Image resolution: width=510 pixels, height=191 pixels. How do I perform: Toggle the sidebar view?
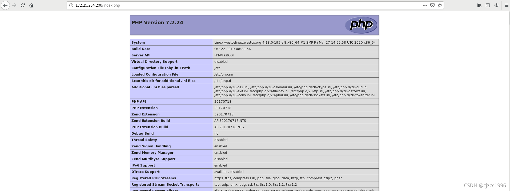click(488, 5)
